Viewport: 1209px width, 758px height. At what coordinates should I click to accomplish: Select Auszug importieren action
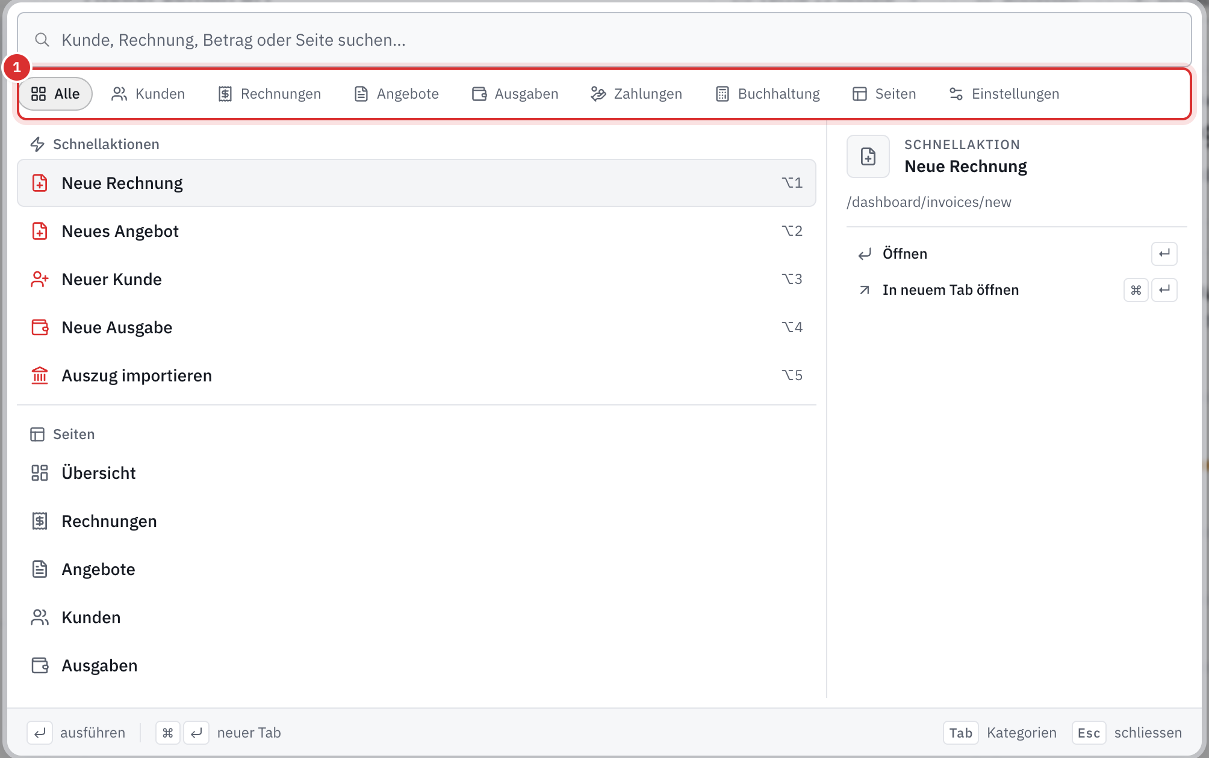[x=417, y=375]
